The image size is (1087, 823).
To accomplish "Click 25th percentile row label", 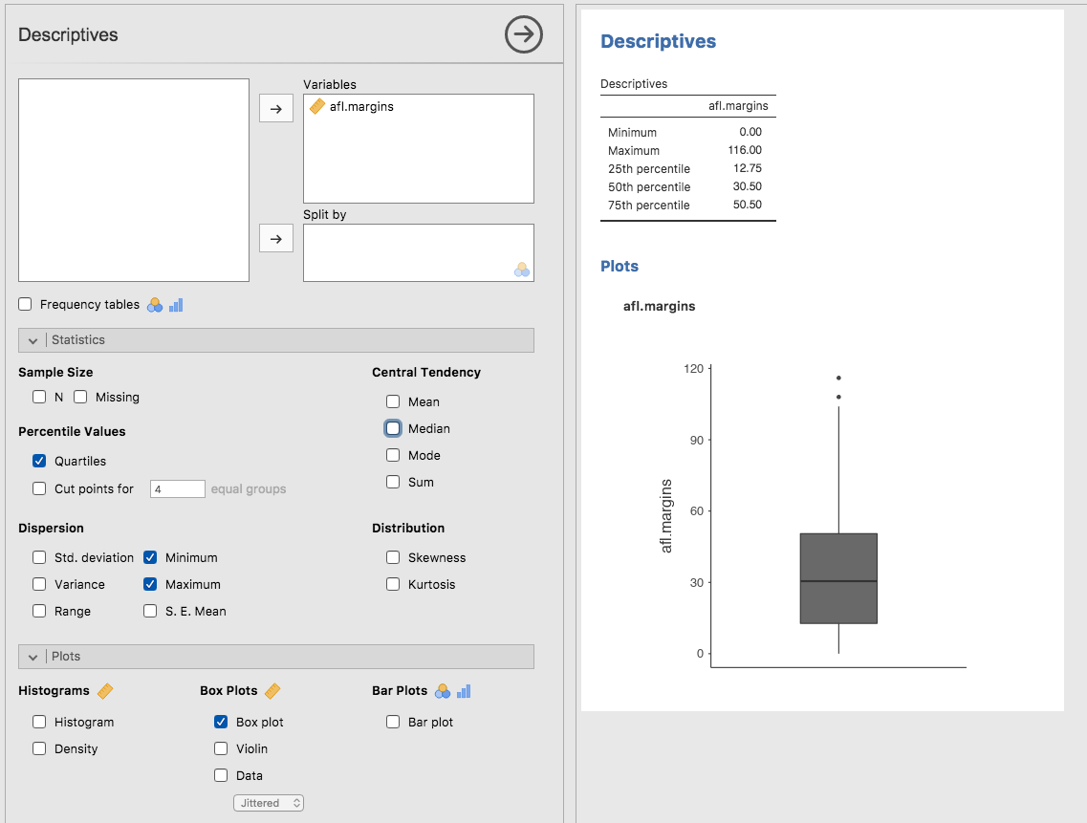I will click(648, 168).
